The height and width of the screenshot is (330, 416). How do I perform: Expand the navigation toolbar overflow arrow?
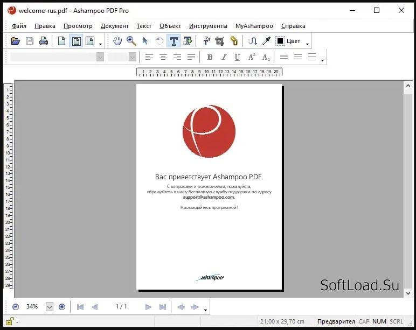(205, 310)
